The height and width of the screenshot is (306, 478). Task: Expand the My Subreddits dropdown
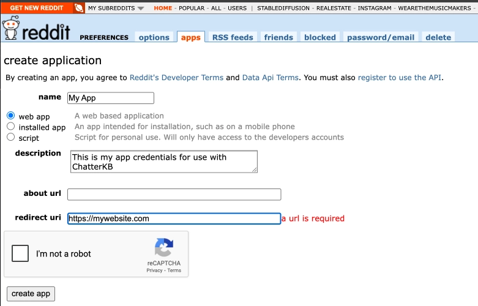pyautogui.click(x=116, y=8)
